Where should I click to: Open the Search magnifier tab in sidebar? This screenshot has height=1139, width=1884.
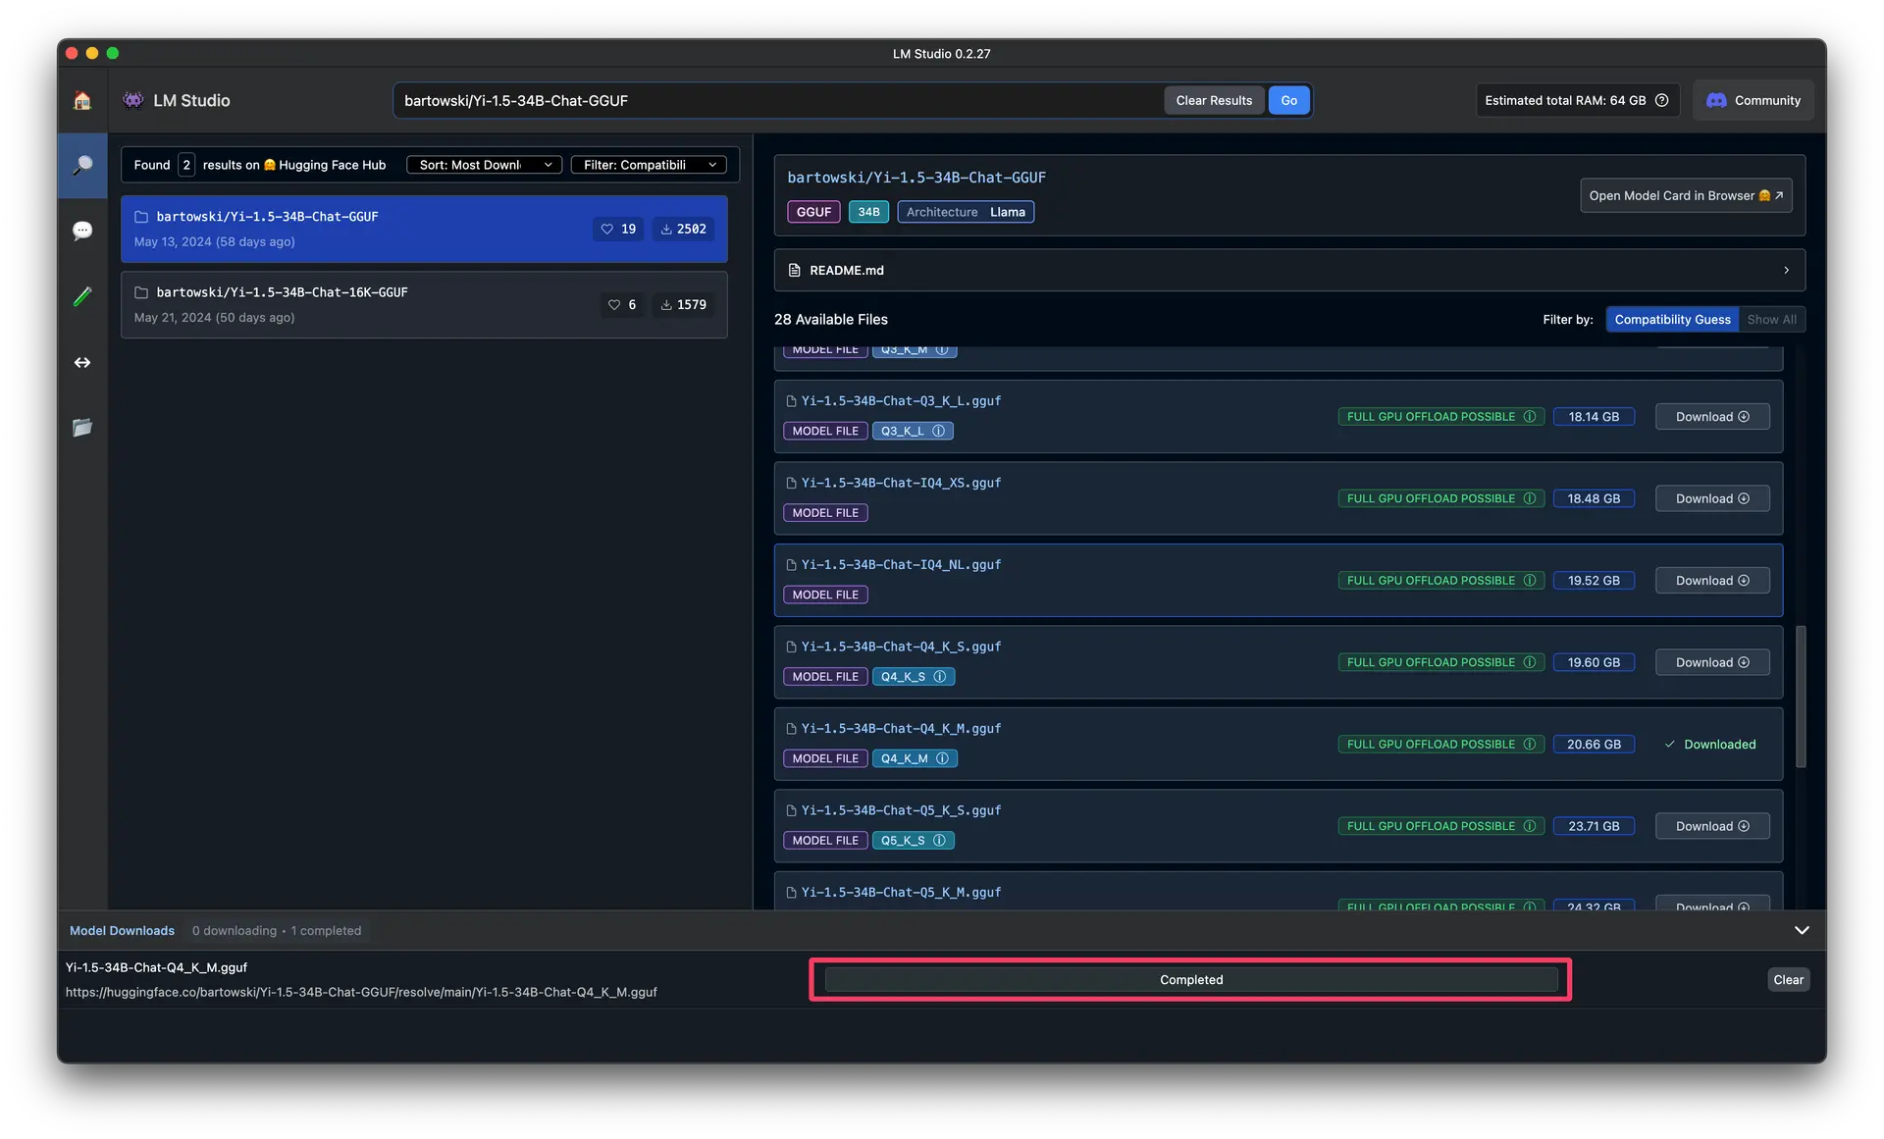pyautogui.click(x=82, y=165)
